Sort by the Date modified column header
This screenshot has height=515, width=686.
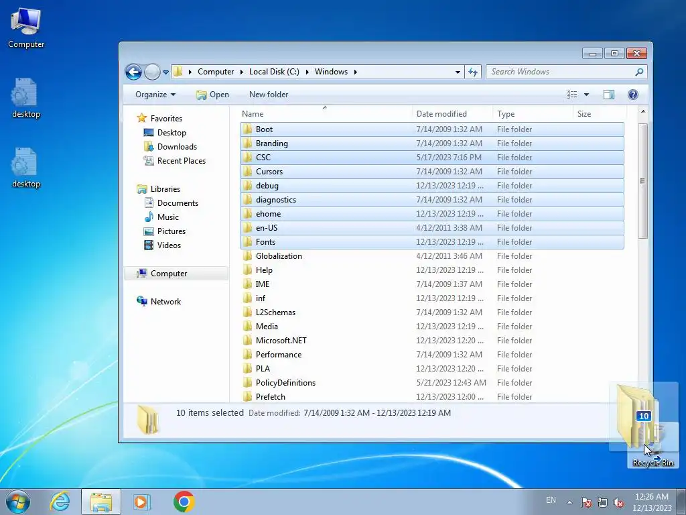pyautogui.click(x=452, y=114)
